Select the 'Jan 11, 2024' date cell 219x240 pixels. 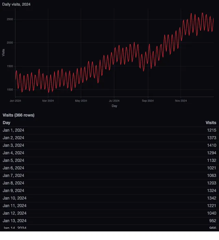(14, 206)
